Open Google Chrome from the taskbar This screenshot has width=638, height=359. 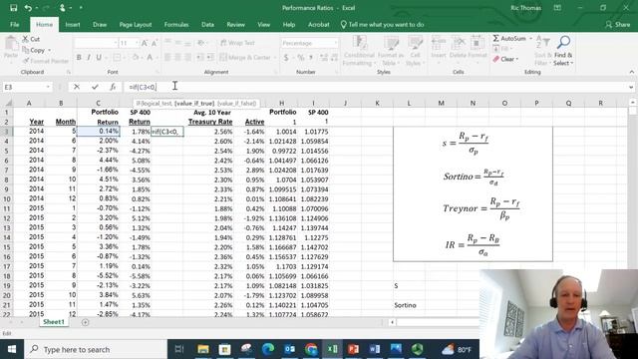(x=311, y=349)
